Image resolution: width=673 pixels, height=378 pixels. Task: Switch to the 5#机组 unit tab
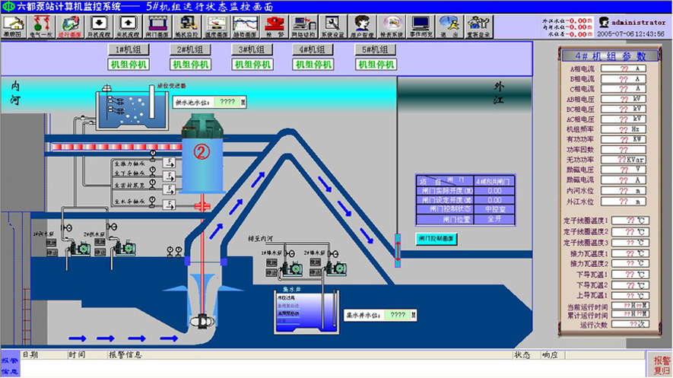point(376,50)
